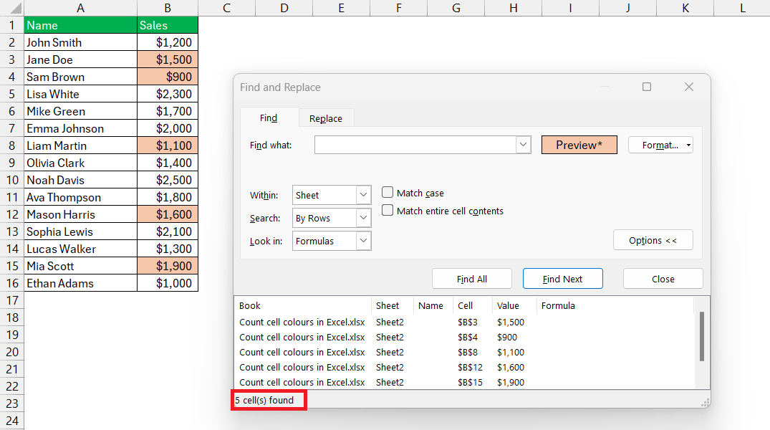Viewport: 770px width, 430px height.
Task: Click the dialog resize grip corner
Action: click(706, 403)
